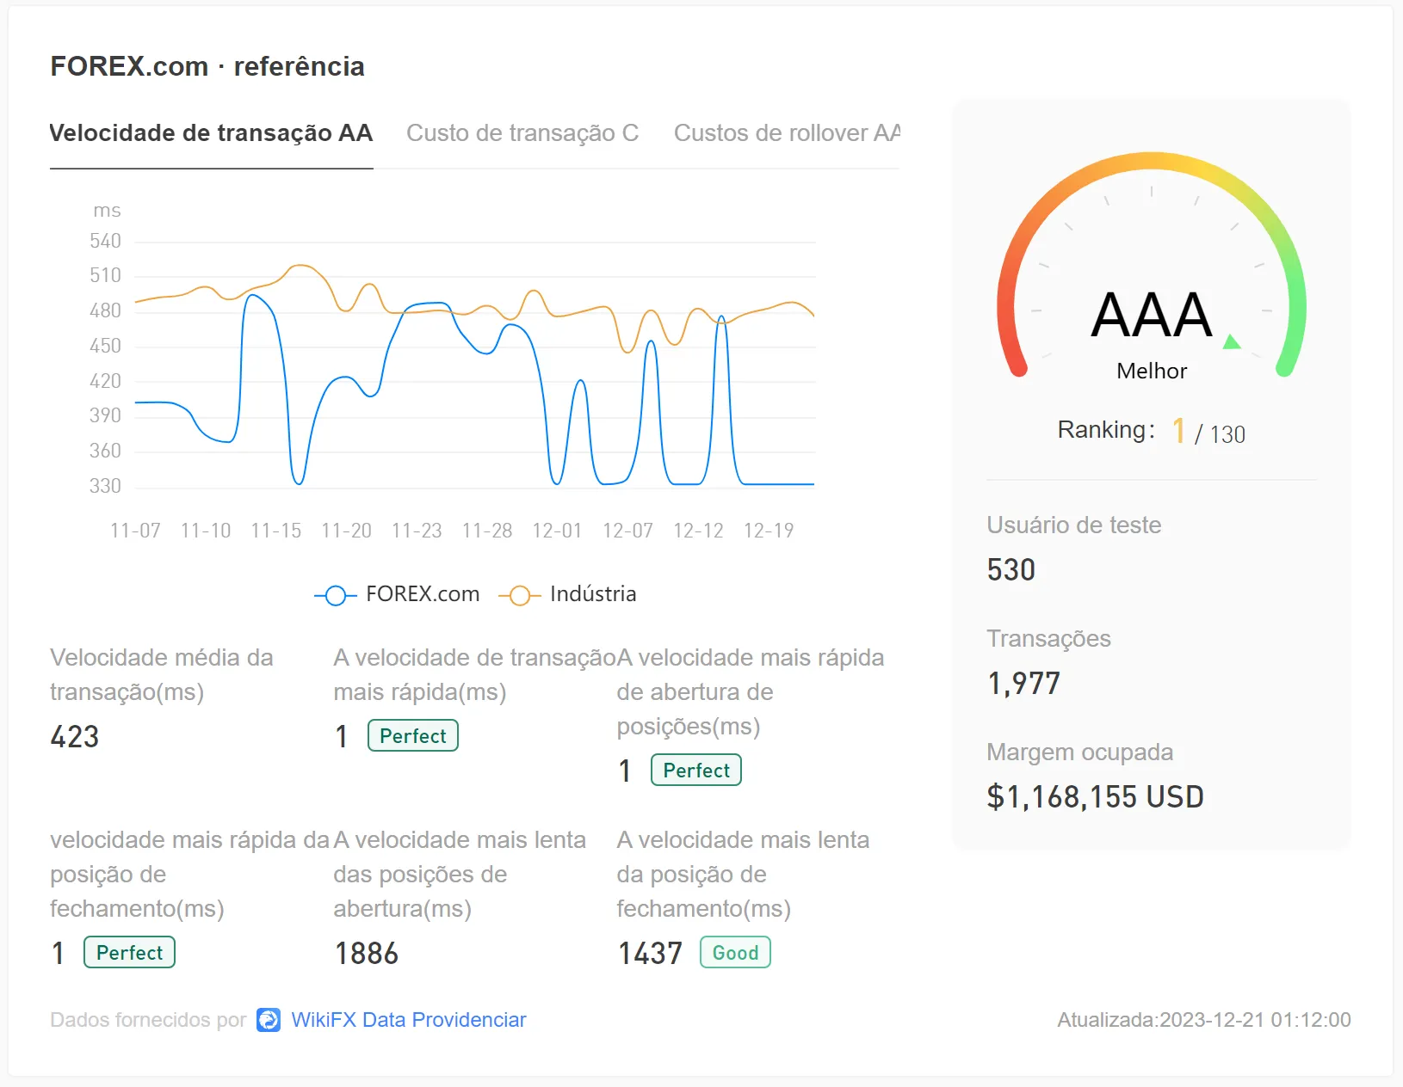Click the 12-01 date on chart axis
This screenshot has width=1403, height=1087.
click(557, 531)
